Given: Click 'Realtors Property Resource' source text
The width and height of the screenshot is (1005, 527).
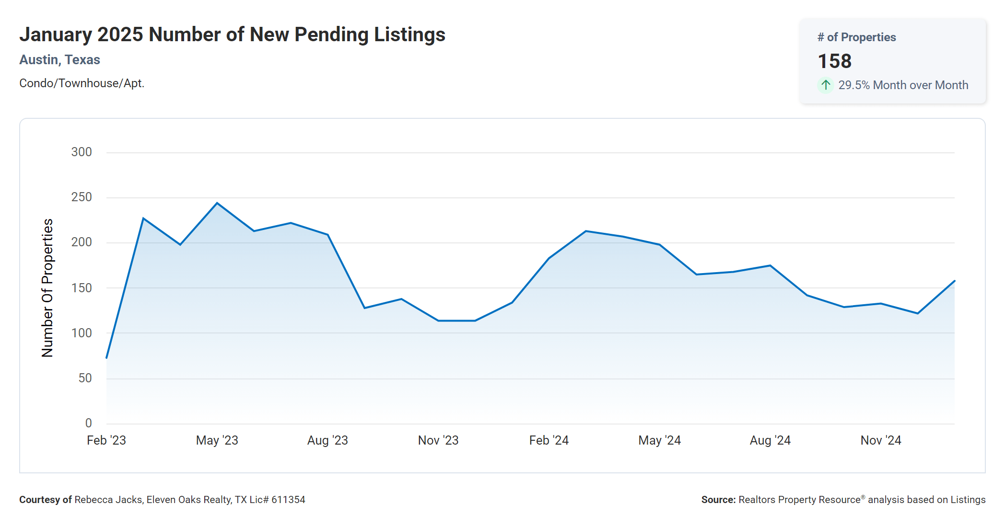Looking at the screenshot, I should (x=799, y=500).
